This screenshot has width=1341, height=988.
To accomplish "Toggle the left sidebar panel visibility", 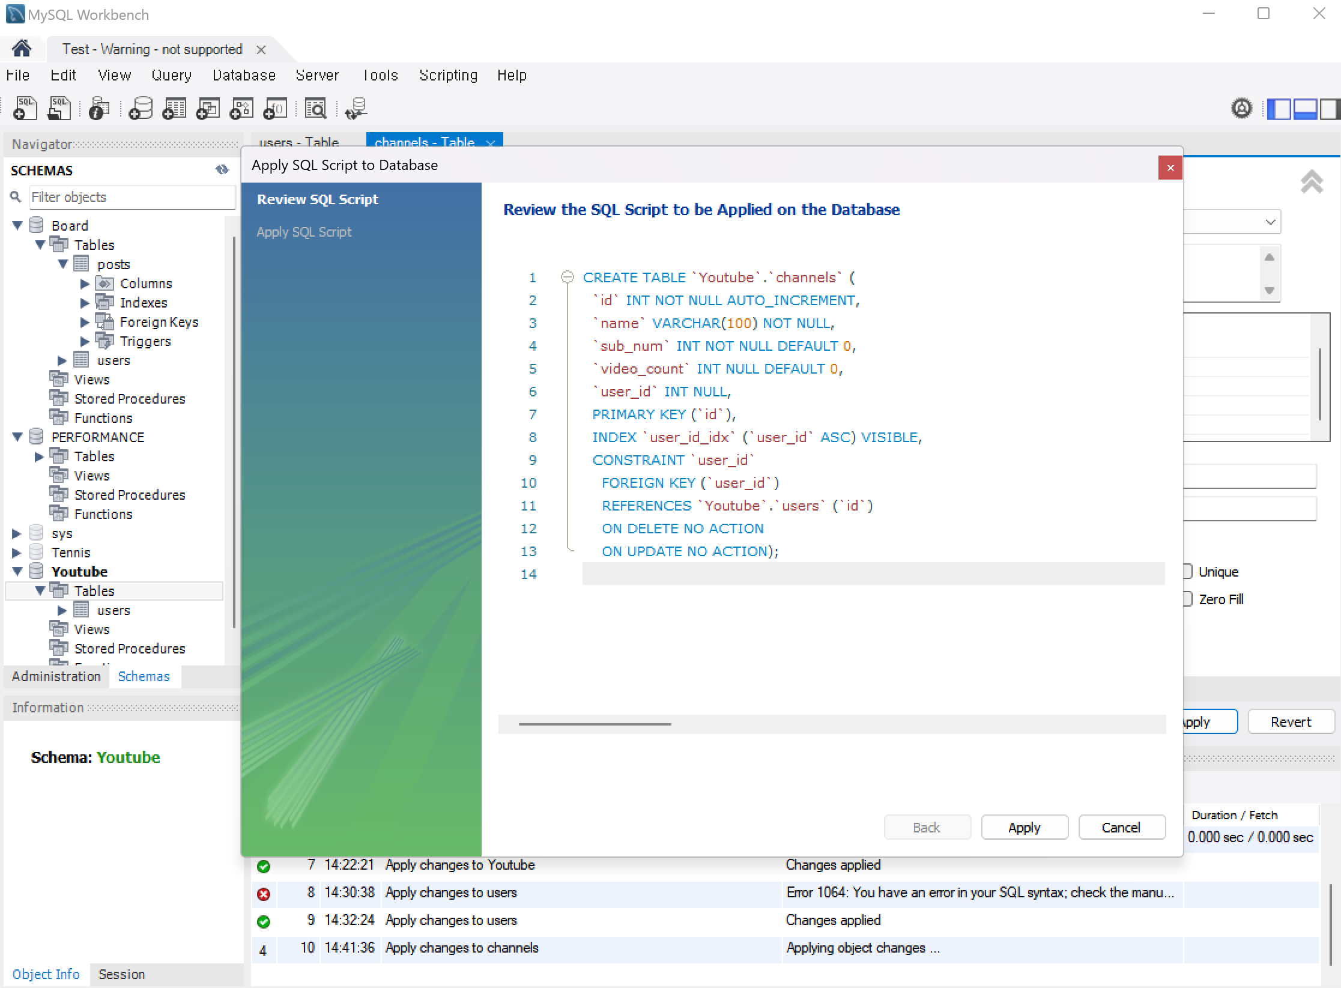I will pyautogui.click(x=1278, y=109).
